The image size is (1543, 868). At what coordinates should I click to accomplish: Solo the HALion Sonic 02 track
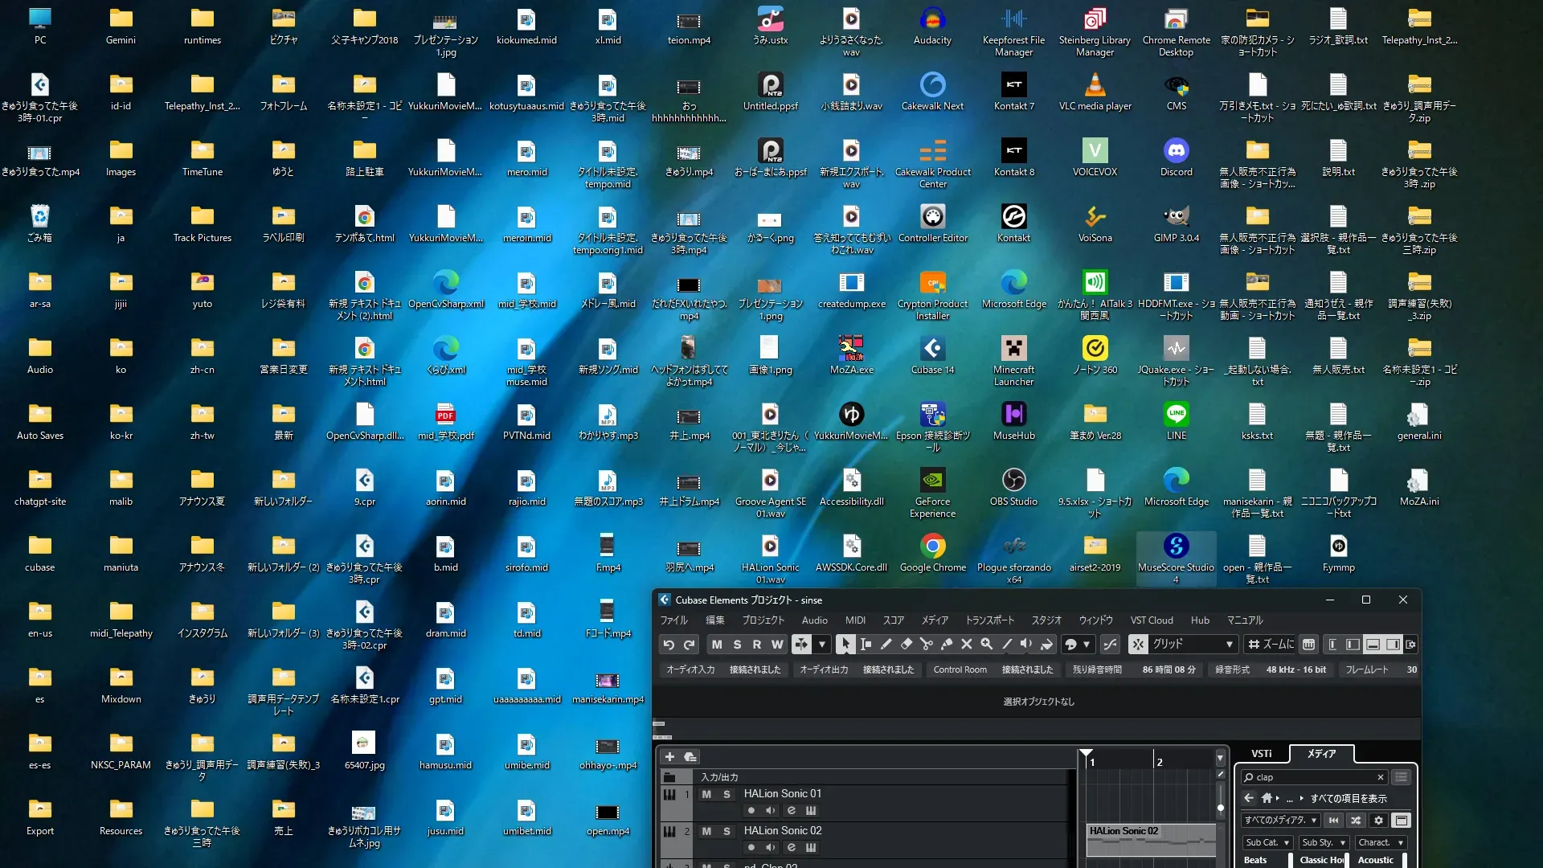pyautogui.click(x=726, y=831)
